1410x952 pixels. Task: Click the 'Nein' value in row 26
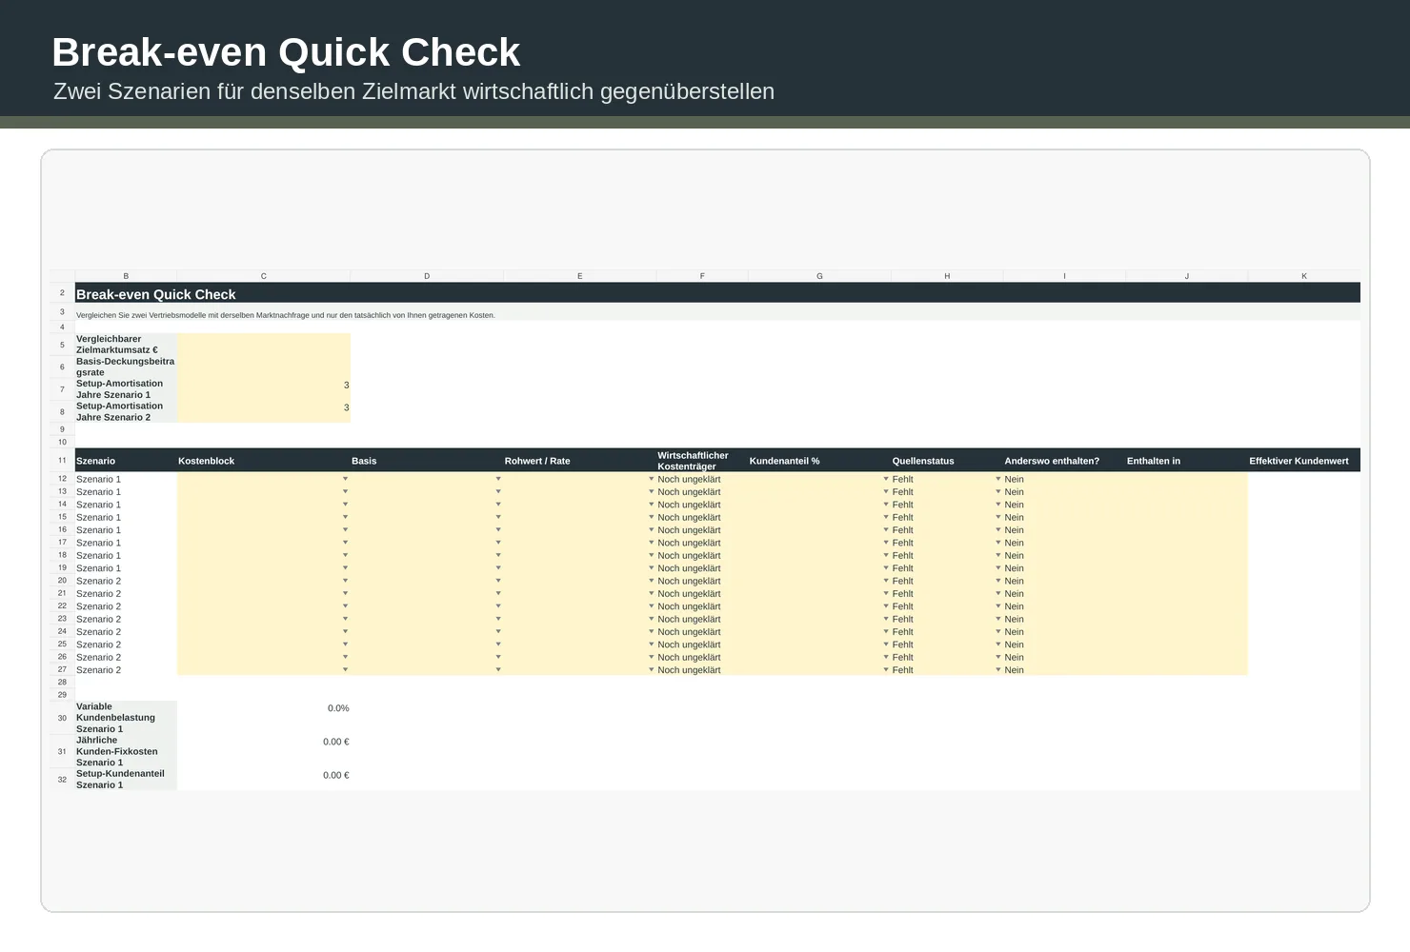coord(1014,658)
